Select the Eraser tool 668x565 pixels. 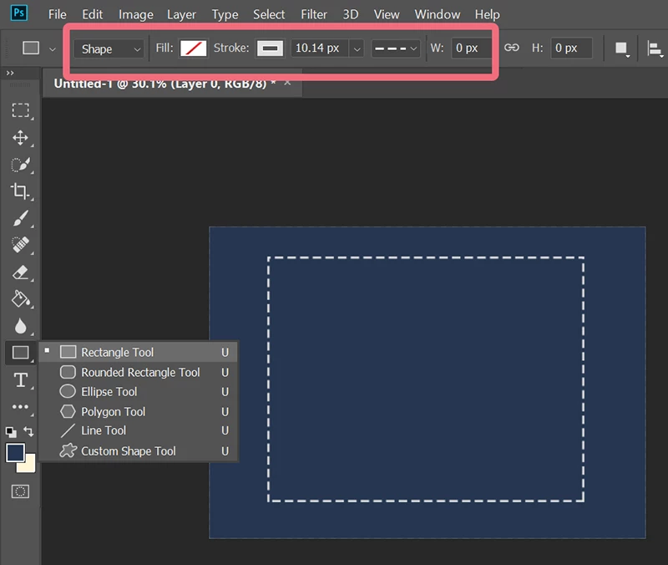click(x=20, y=272)
